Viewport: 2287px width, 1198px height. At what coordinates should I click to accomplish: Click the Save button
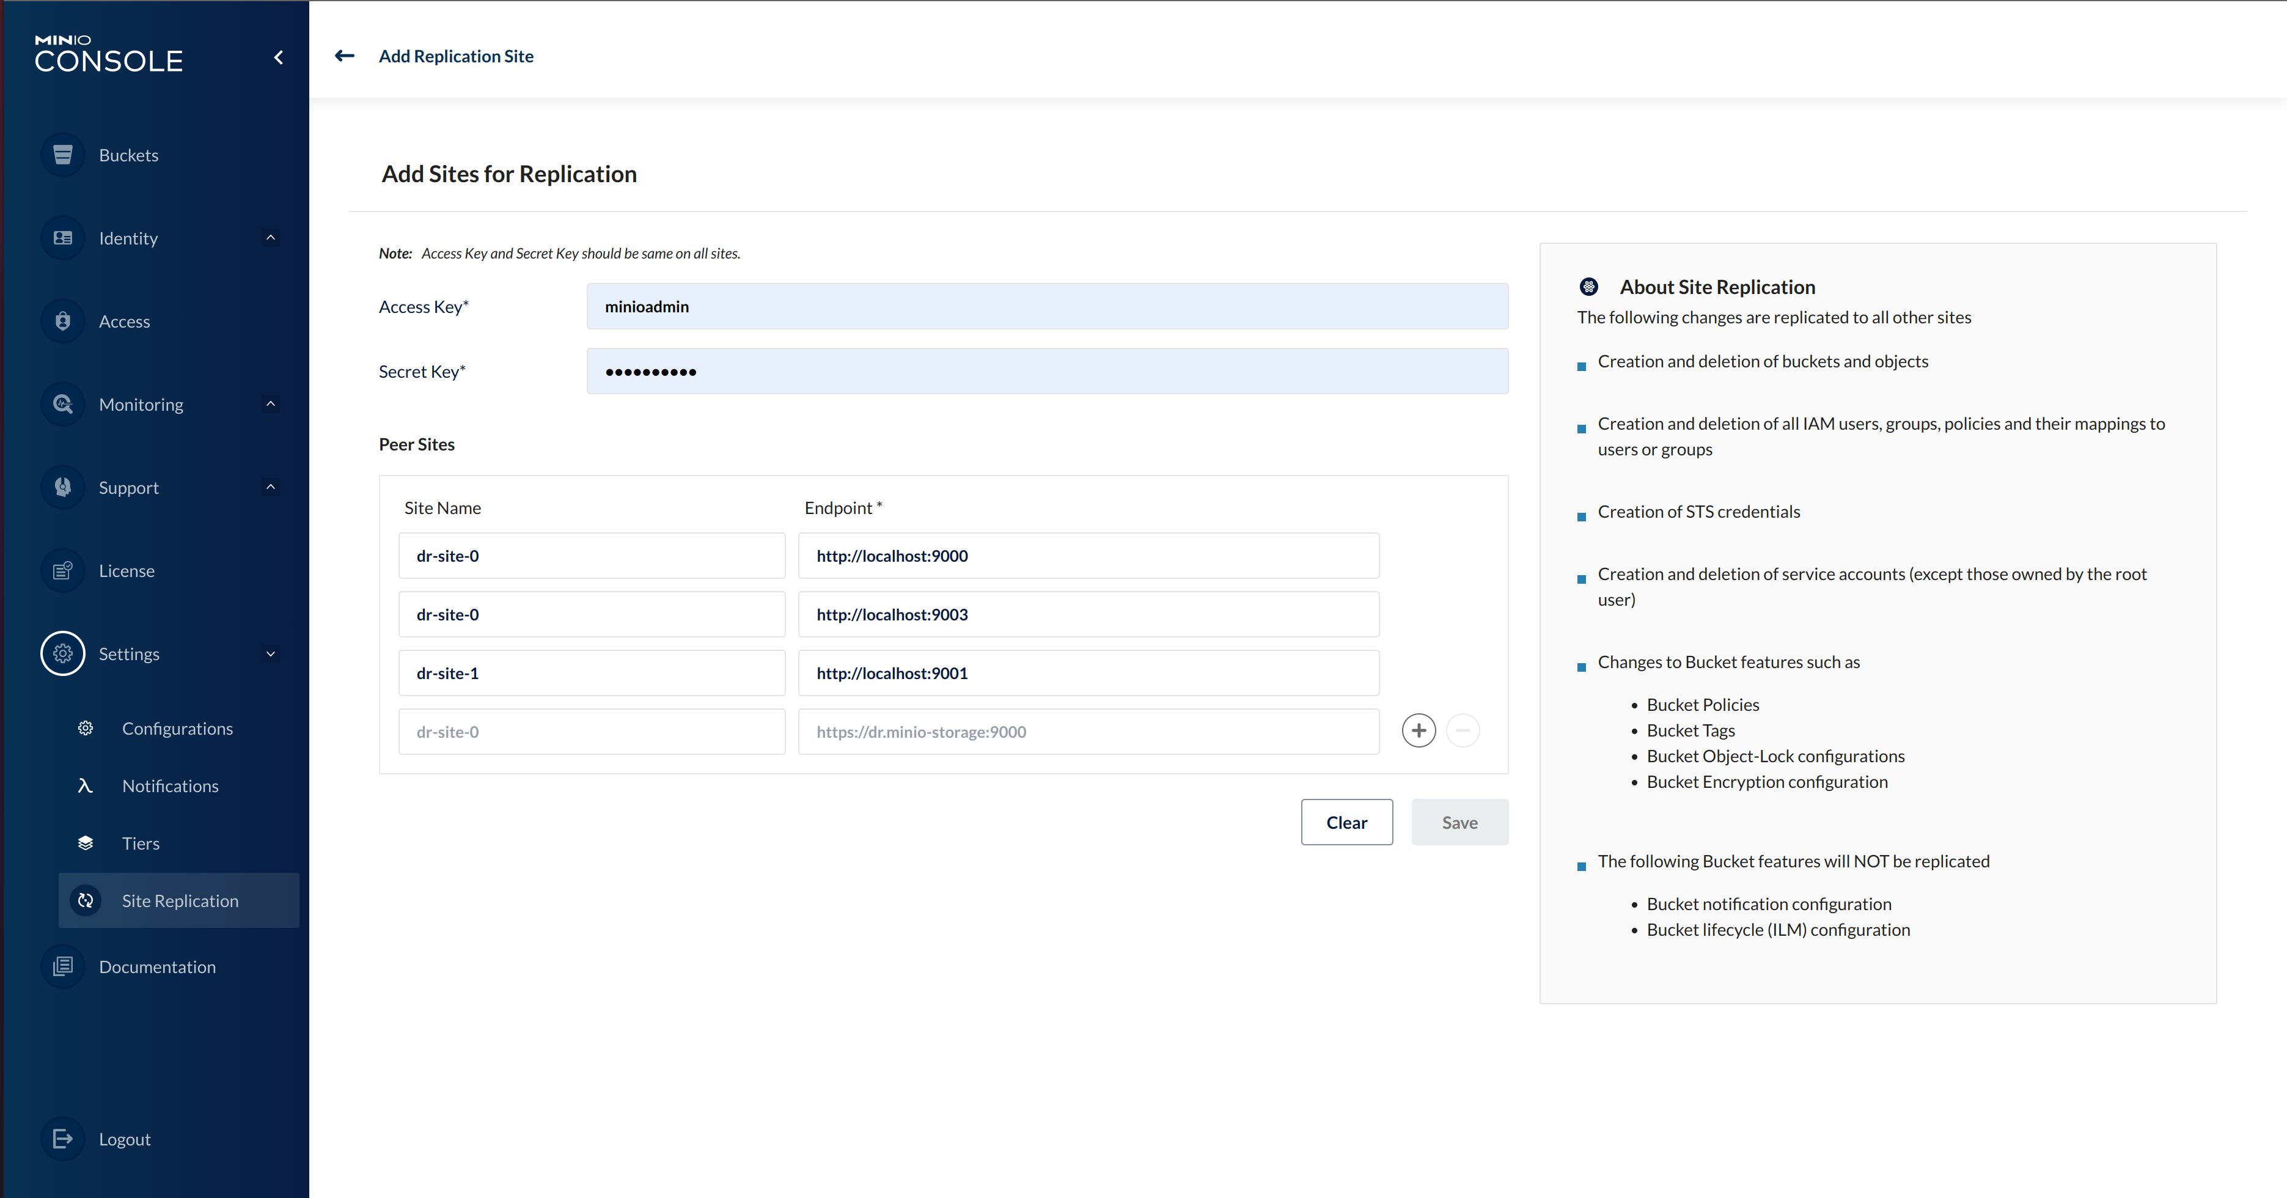click(x=1459, y=822)
